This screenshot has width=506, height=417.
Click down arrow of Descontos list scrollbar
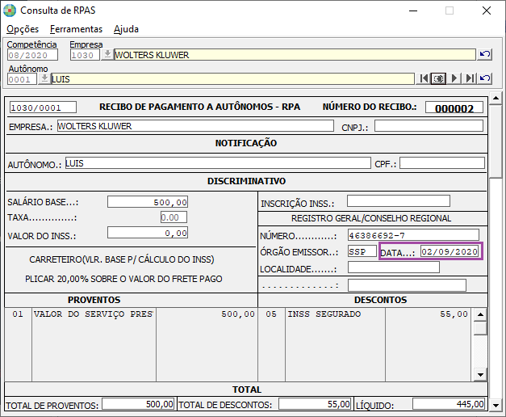coord(480,375)
